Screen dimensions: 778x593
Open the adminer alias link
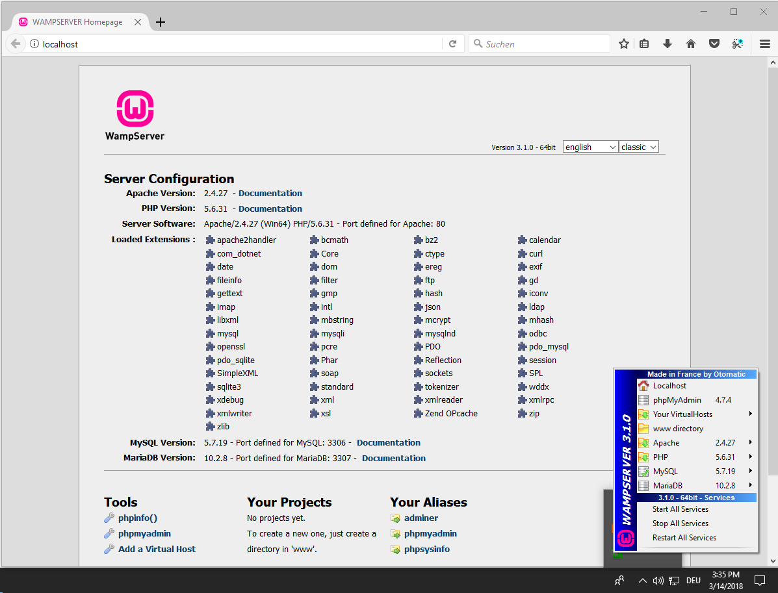coord(421,518)
